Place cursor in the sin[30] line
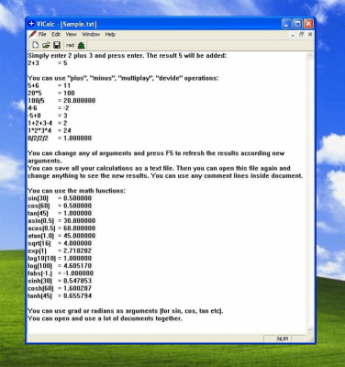This screenshot has width=345, height=367. point(60,198)
